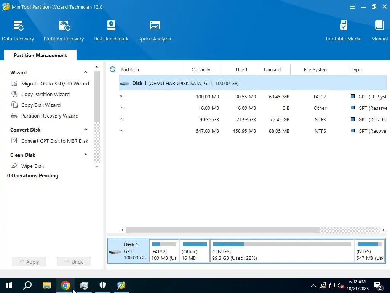
Task: Collapse the Clean Disk section
Action: [x=86, y=155]
